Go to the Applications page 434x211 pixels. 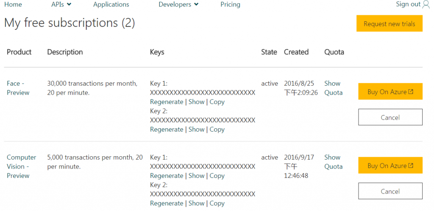click(x=111, y=4)
